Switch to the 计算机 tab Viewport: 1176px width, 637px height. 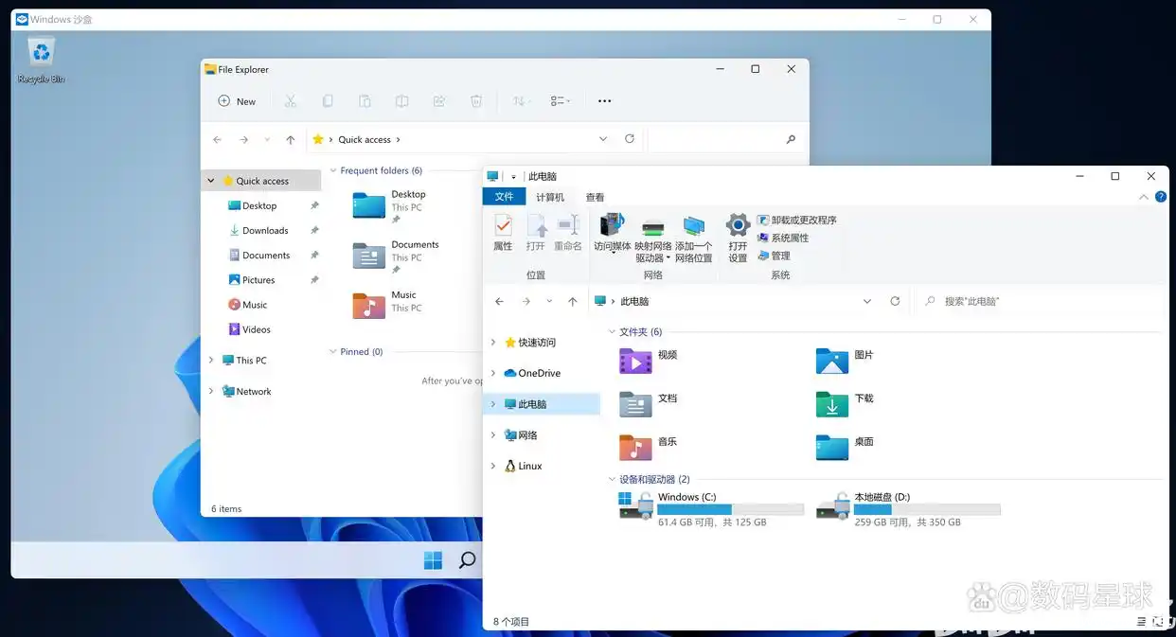pos(550,197)
